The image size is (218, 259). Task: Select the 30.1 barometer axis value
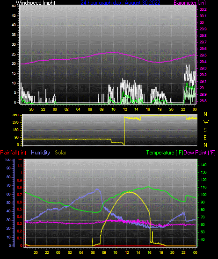pyautogui.click(x=203, y=16)
